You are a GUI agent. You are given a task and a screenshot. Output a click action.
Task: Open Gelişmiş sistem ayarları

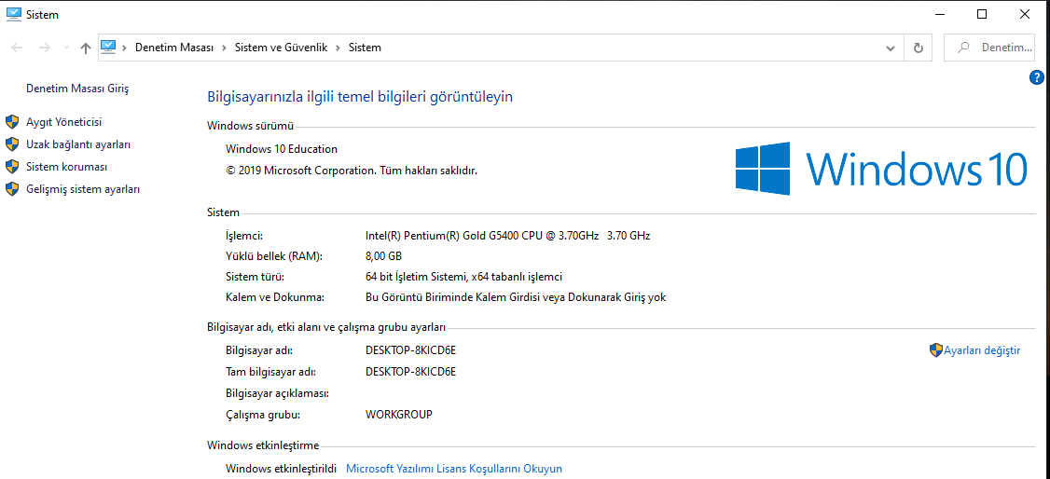point(82,189)
